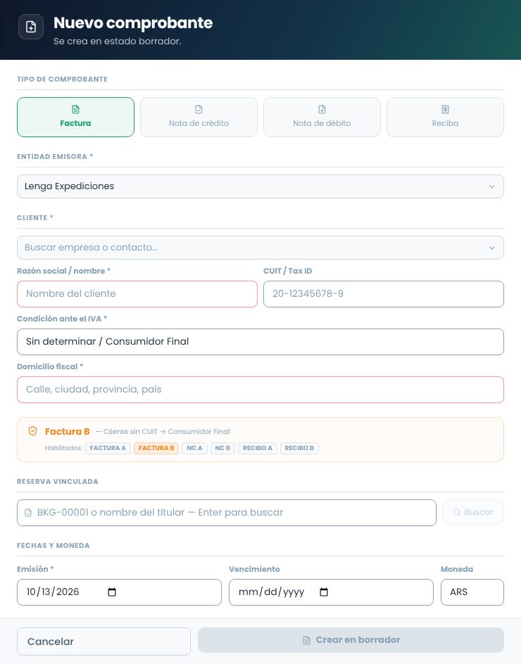Click the RECIBO B badge
The image size is (521, 664).
click(x=299, y=448)
